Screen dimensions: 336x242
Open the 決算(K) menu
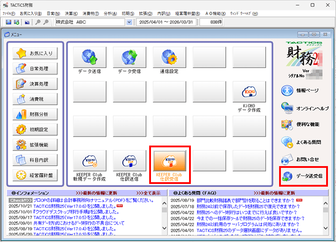71,13
